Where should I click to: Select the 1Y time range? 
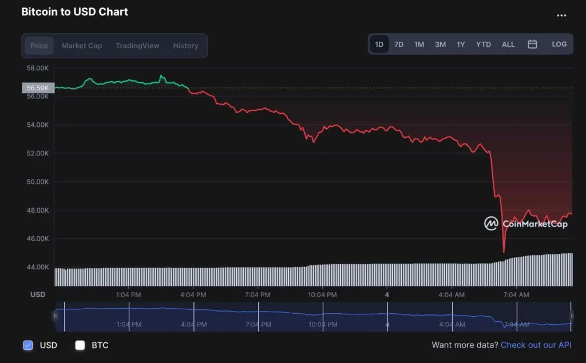pos(461,45)
